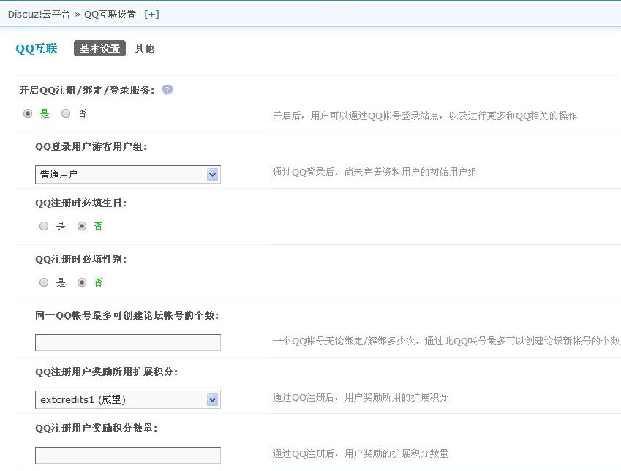This screenshot has height=471, width=621.
Task: Click the max forum accounts per QQ input
Action: pyautogui.click(x=128, y=342)
